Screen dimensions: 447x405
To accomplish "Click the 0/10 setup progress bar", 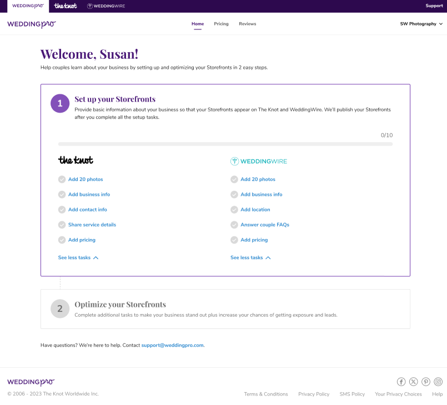I will [224, 143].
